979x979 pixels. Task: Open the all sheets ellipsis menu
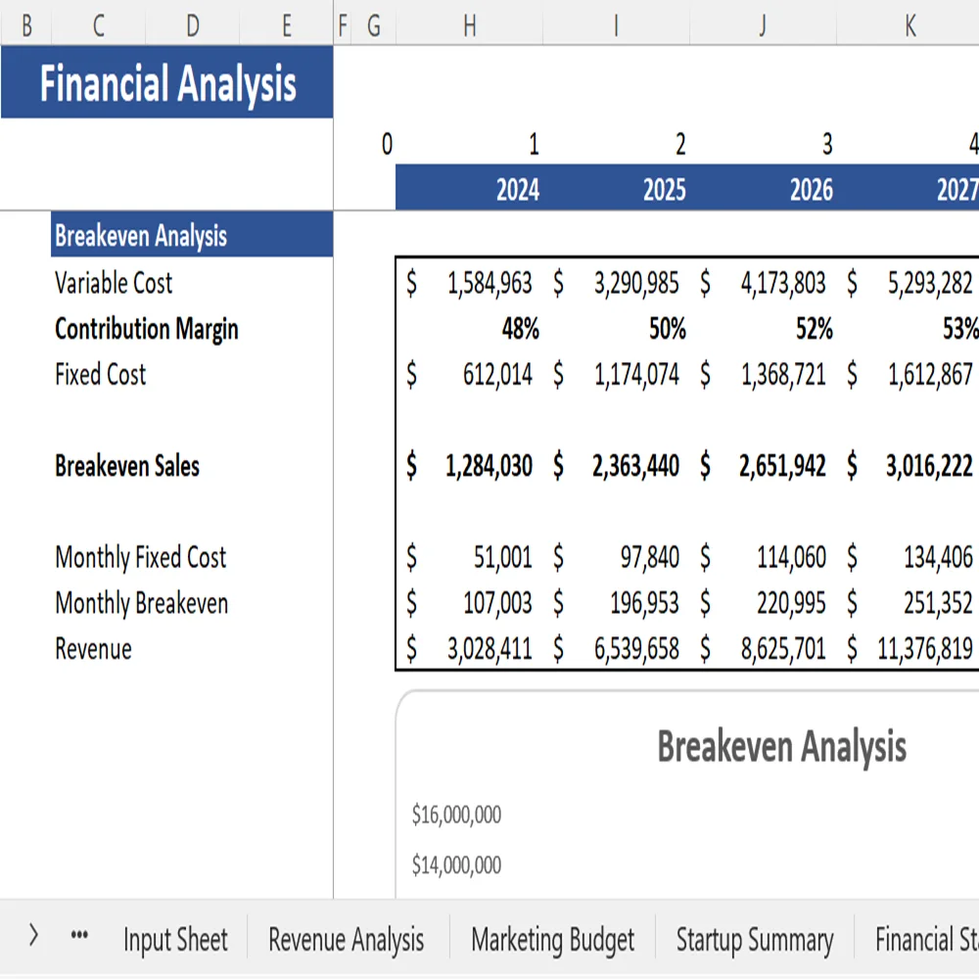point(78,936)
